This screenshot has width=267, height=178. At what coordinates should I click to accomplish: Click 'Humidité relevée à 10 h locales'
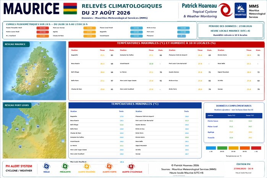230,35
